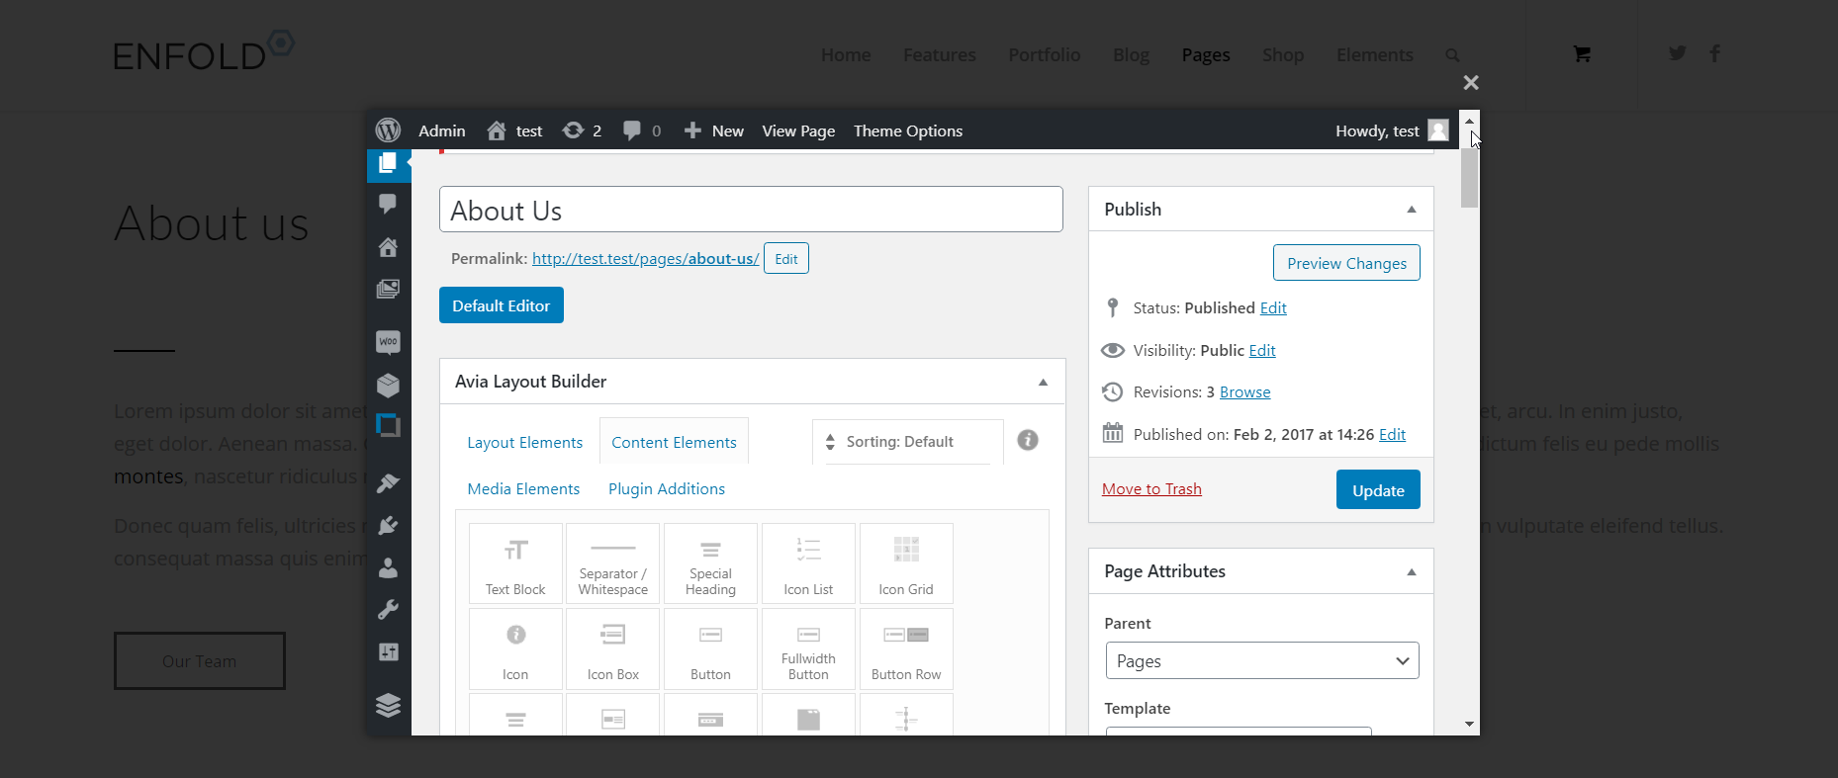This screenshot has width=1838, height=778.
Task: Click Our Team button on background page
Action: [x=200, y=661]
